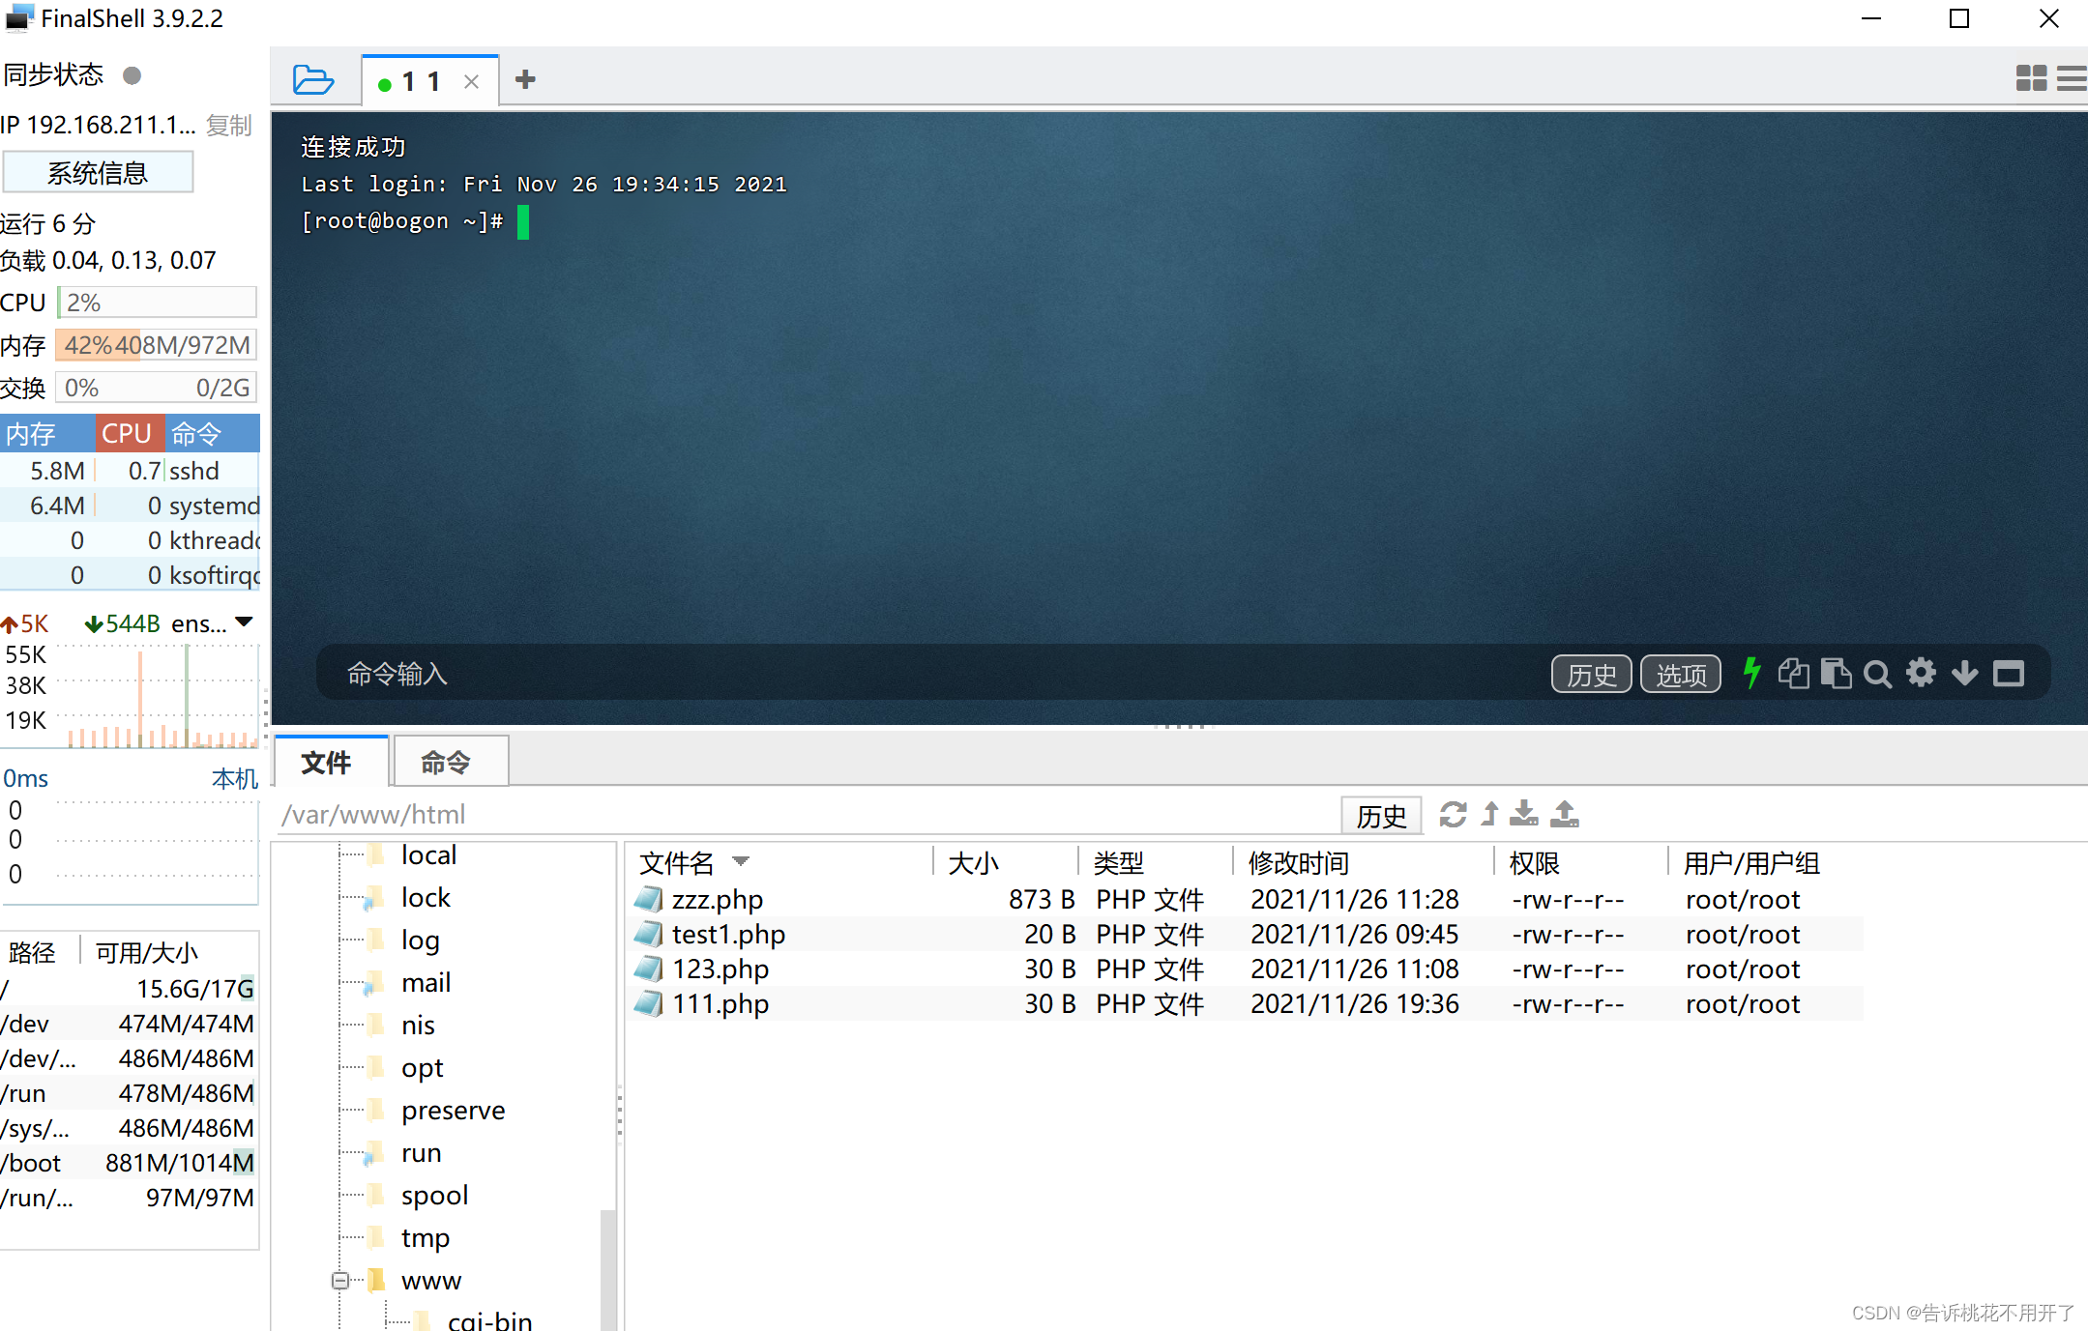Select the preserve folder in tree
The width and height of the screenshot is (2088, 1331).
tap(453, 1111)
